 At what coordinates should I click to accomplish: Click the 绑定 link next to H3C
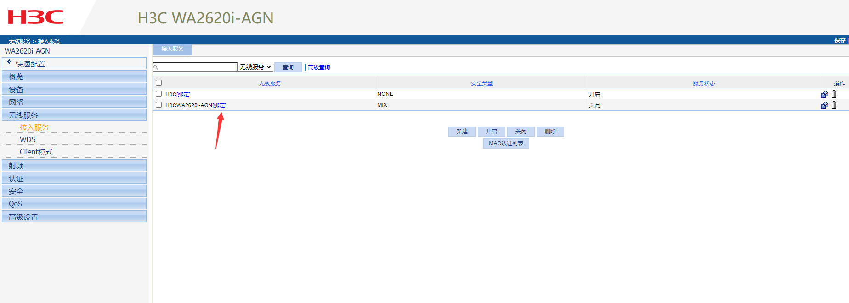184,94
